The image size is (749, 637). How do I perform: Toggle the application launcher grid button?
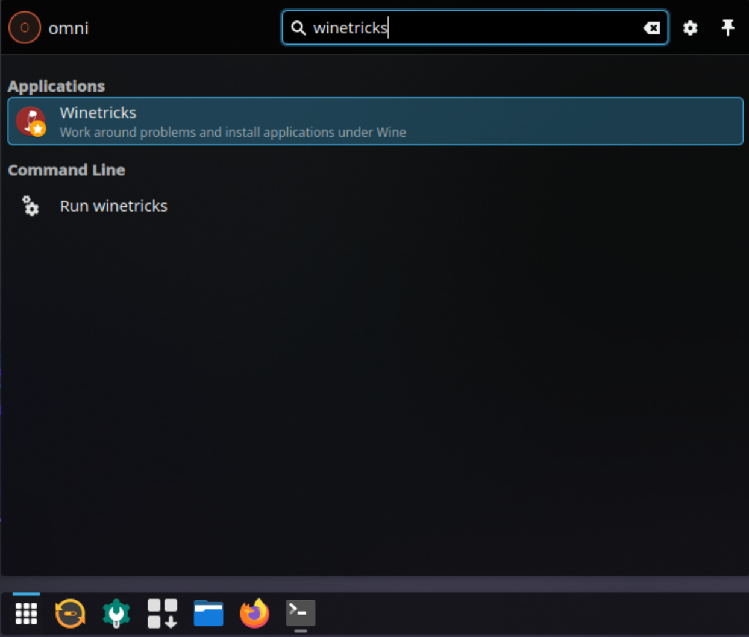(26, 613)
